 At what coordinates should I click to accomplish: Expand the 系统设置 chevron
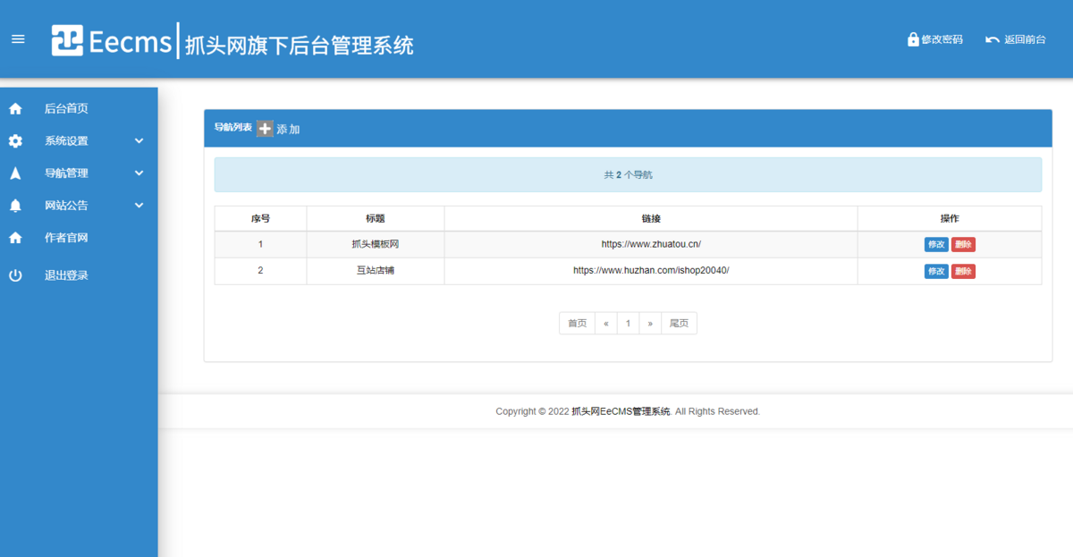[x=139, y=141]
